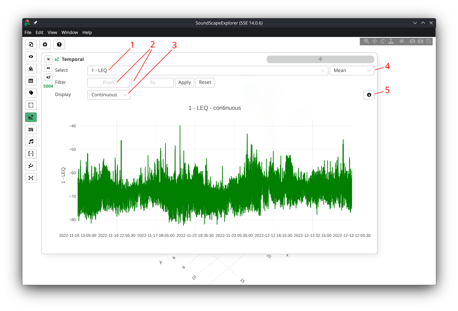Click the help question mark icon

(59, 45)
